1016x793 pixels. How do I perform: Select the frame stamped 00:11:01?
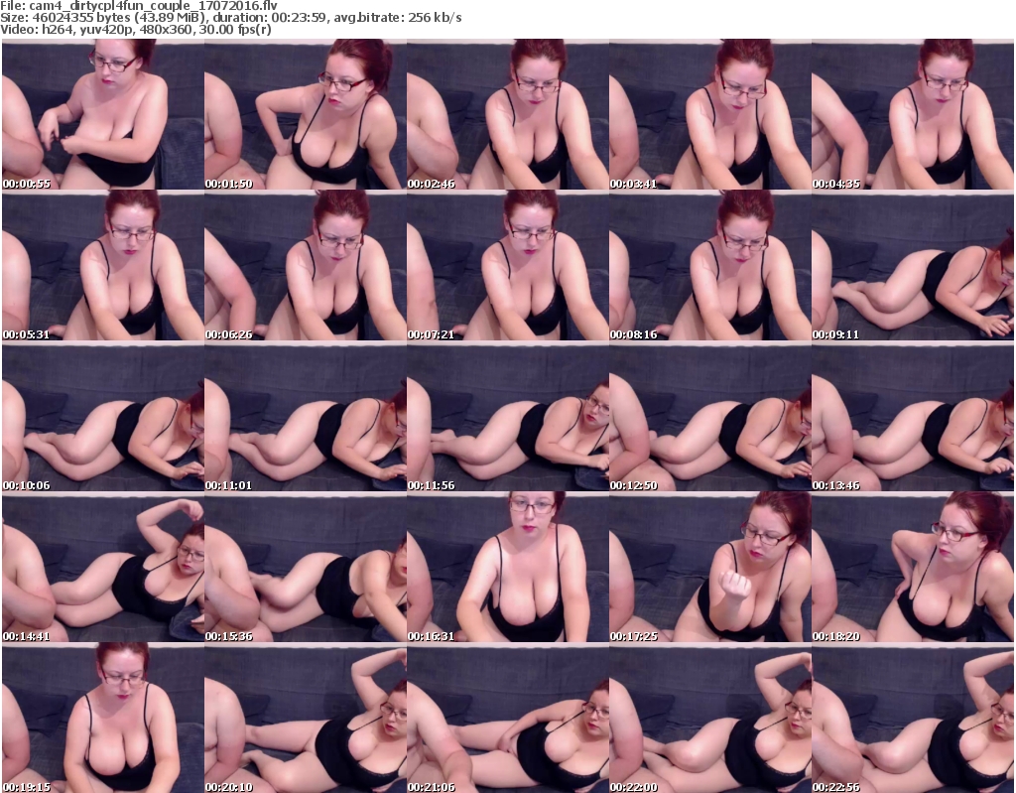(x=306, y=416)
